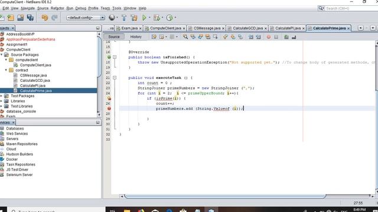Open the document list dropdown arrow
Image resolution: width=378 pixels, height=212 pixels.
point(373,28)
